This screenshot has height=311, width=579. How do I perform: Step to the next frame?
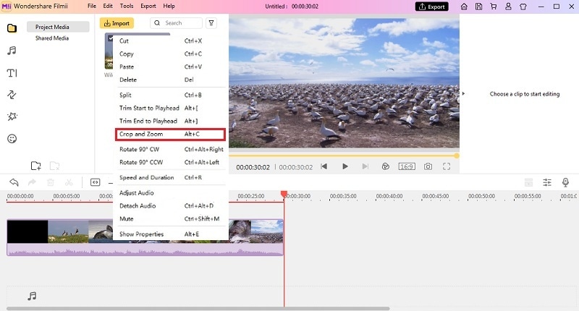click(365, 166)
